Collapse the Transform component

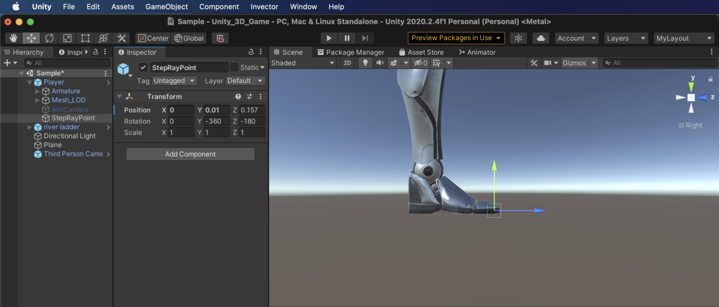[x=119, y=96]
